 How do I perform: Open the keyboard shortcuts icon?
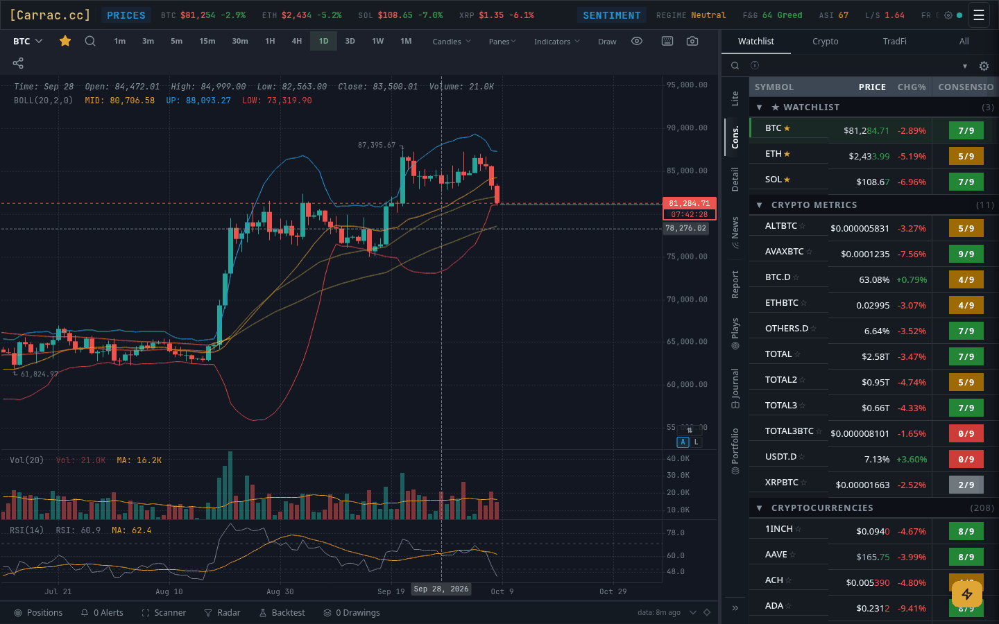(x=667, y=41)
